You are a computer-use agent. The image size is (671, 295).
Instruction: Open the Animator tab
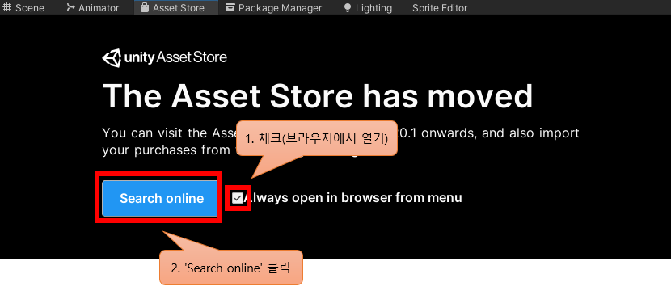point(93,7)
